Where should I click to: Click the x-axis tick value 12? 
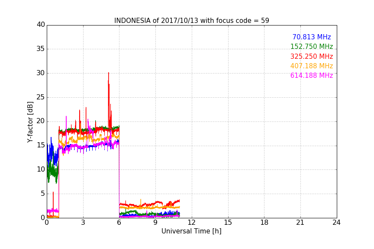pos(192,223)
